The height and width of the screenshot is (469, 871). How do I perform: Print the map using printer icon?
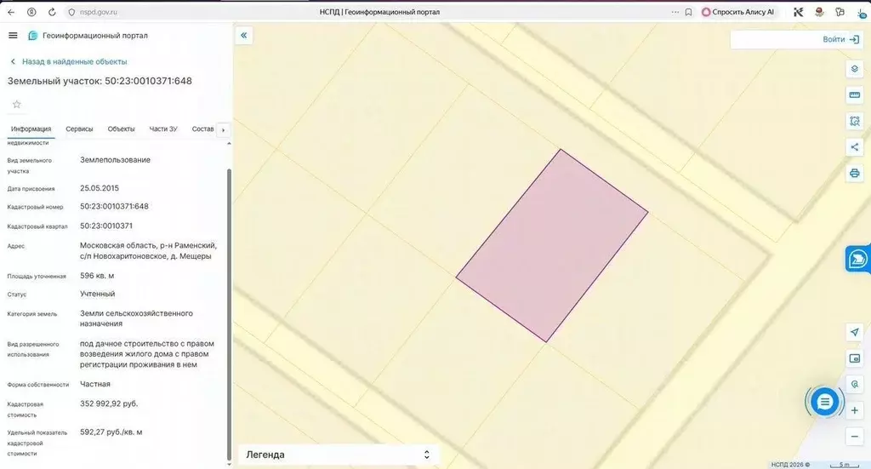tap(854, 174)
